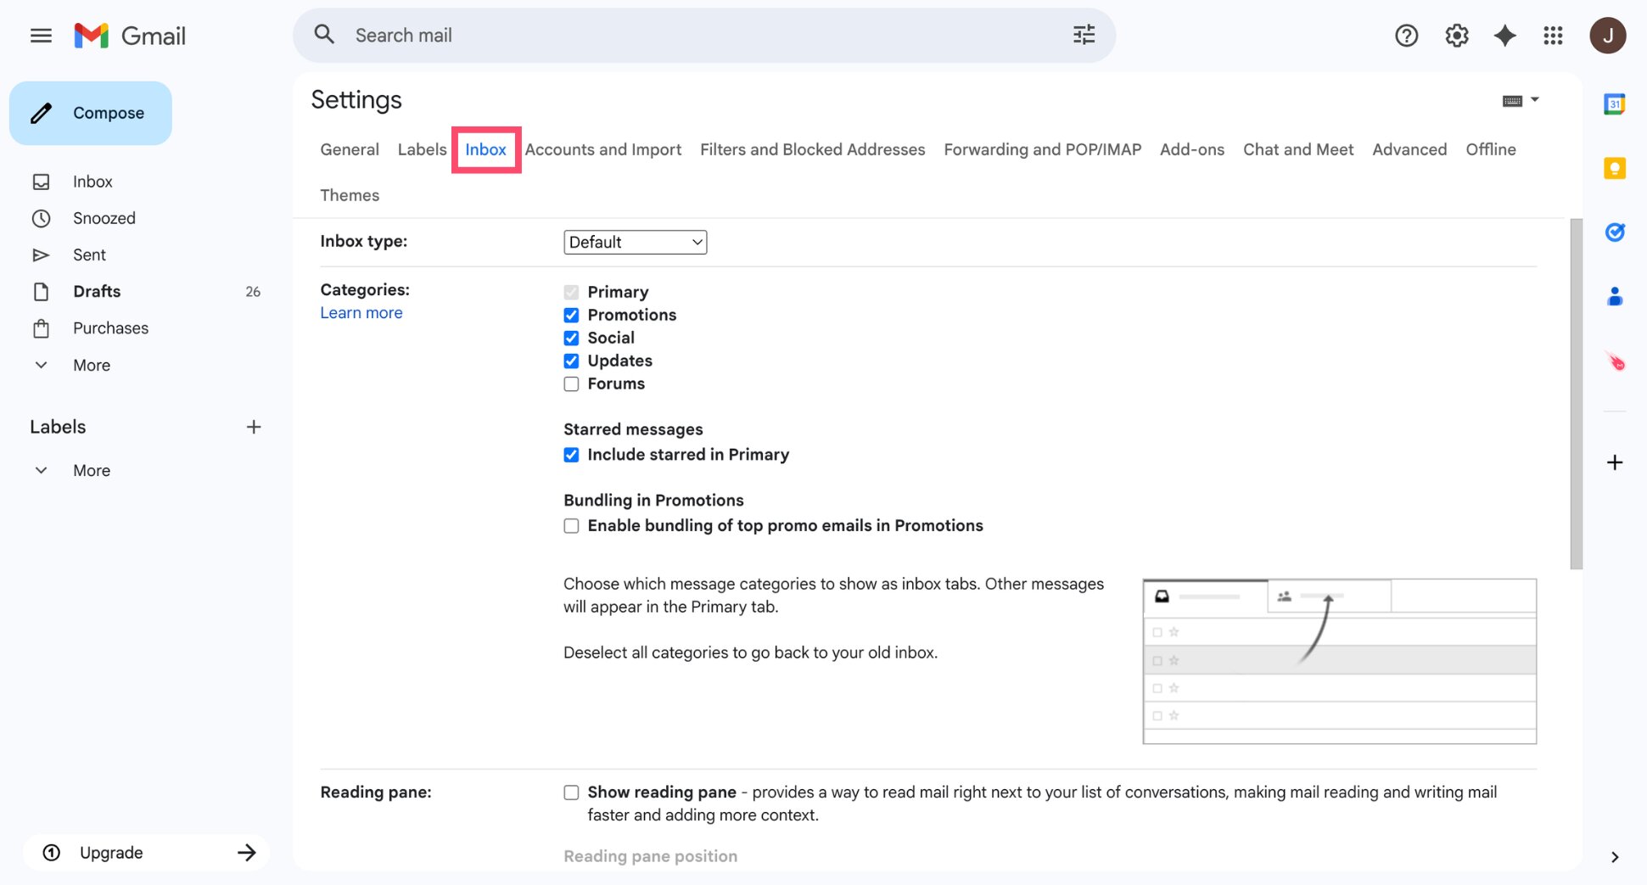
Task: Expand More under sidebar folders
Action: pos(92,365)
